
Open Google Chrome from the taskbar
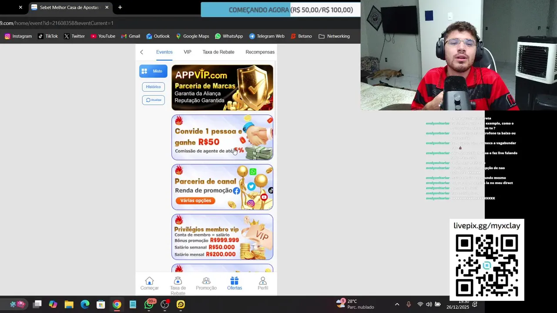(x=117, y=304)
